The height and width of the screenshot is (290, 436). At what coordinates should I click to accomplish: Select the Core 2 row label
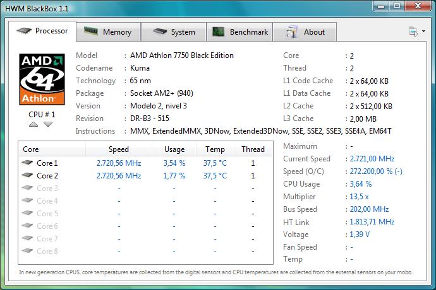47,176
